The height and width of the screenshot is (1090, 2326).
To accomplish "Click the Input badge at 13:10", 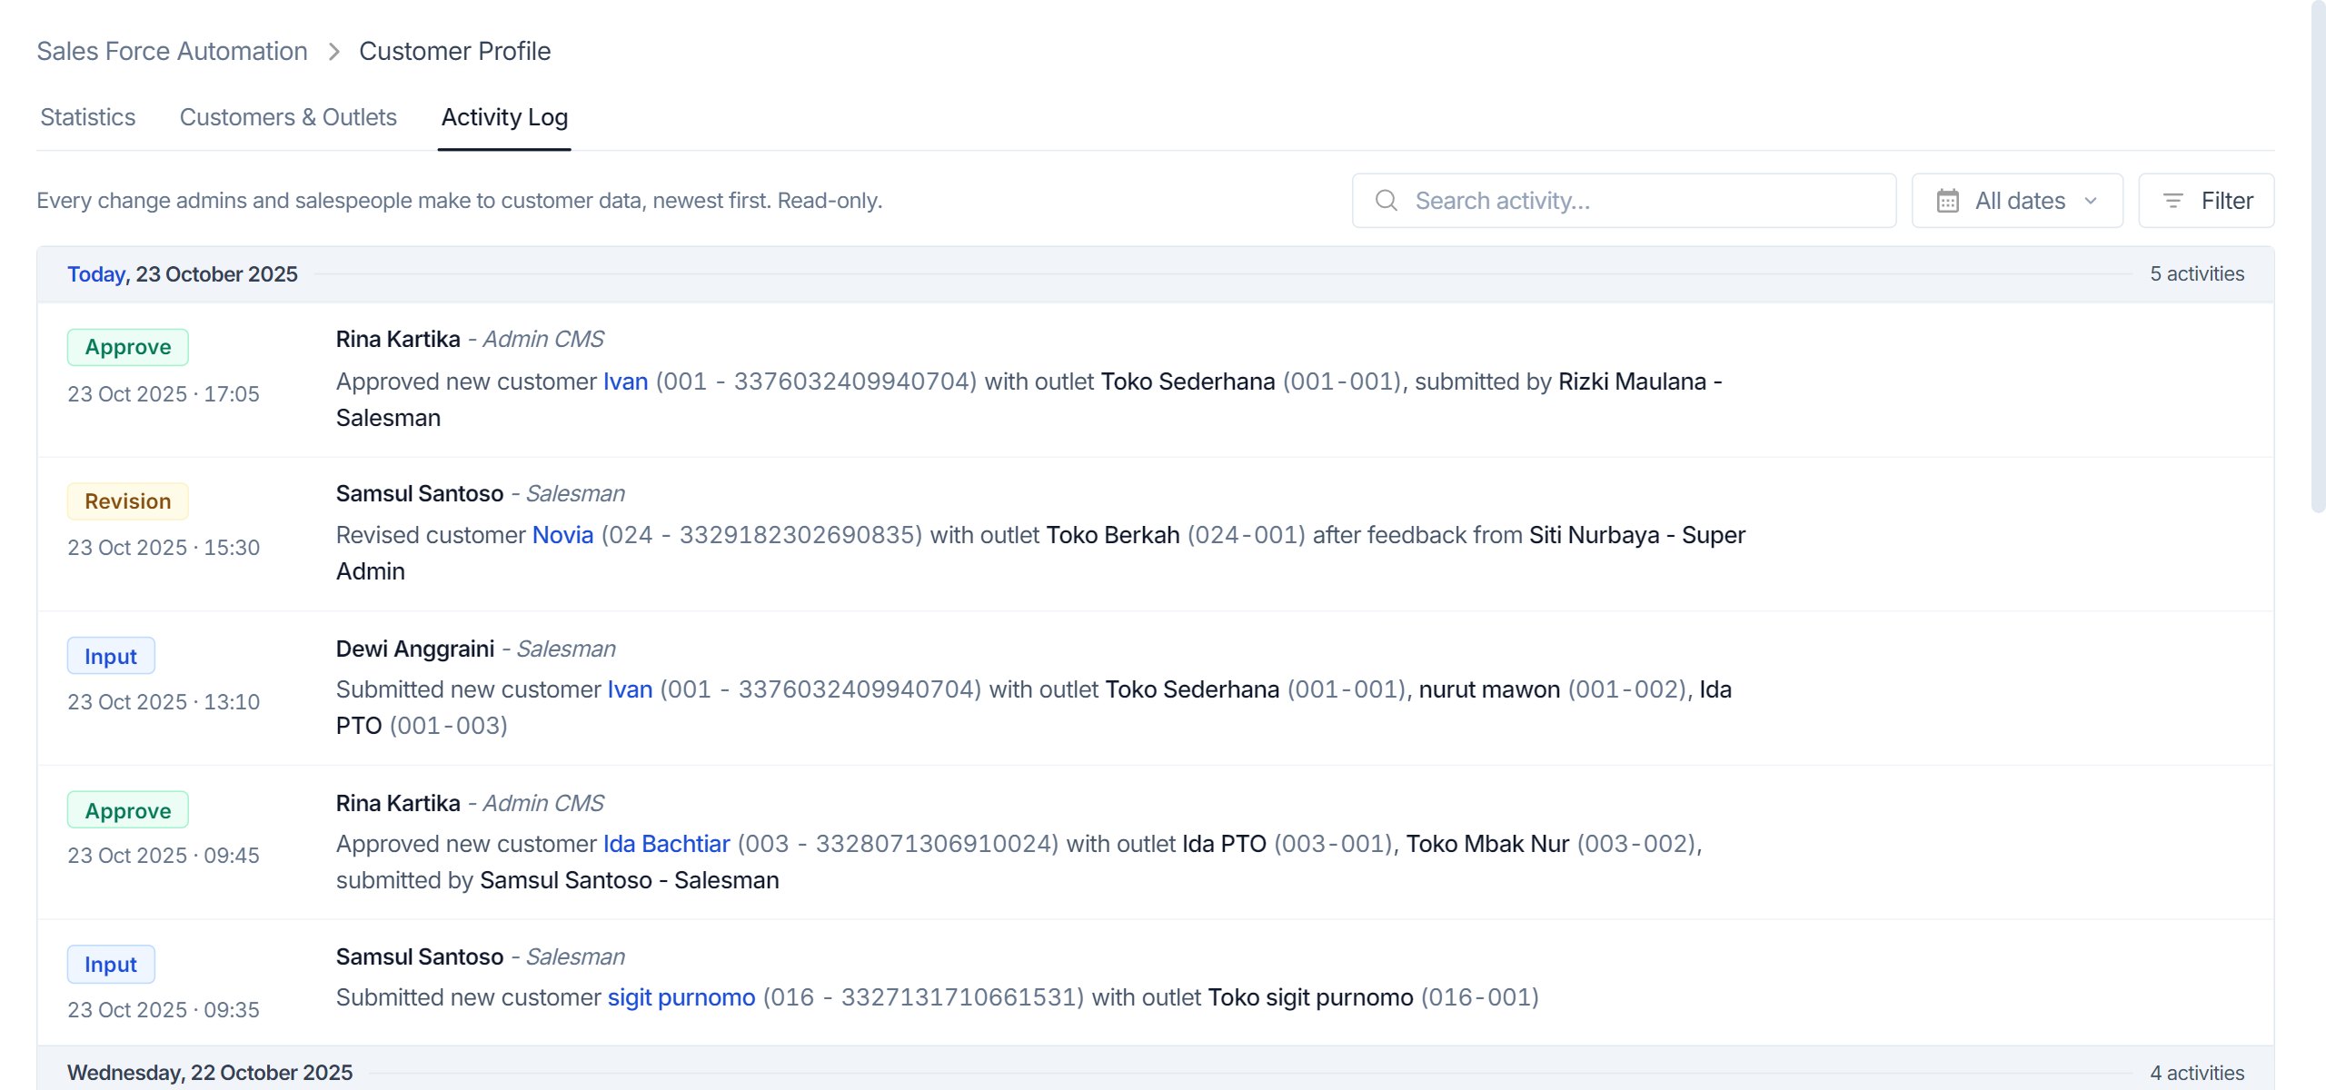I will point(111,656).
